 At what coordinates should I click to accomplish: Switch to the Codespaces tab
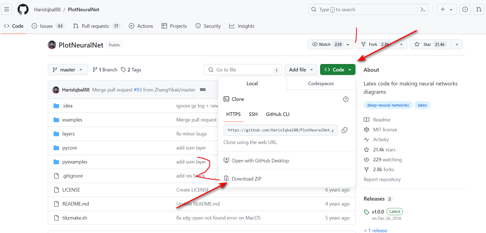(321, 83)
